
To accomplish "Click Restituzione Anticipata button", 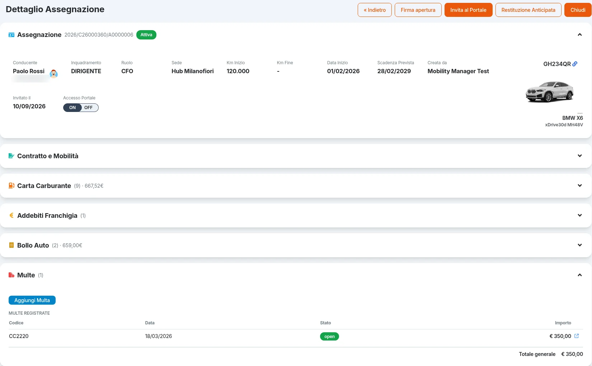I will [x=528, y=10].
